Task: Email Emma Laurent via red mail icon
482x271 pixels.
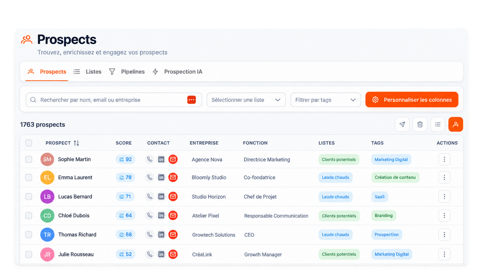Action: point(173,177)
